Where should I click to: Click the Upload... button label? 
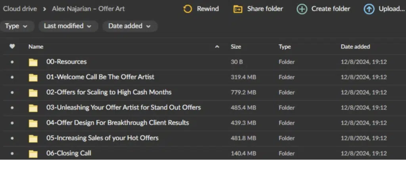point(392,9)
